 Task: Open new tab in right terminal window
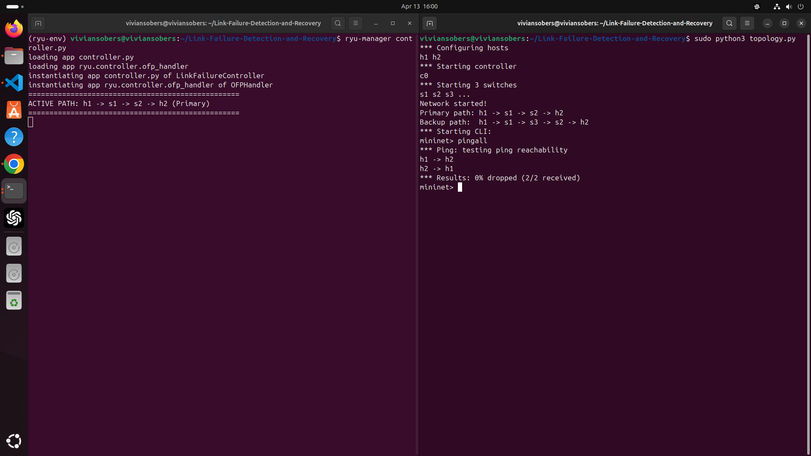[x=430, y=23]
